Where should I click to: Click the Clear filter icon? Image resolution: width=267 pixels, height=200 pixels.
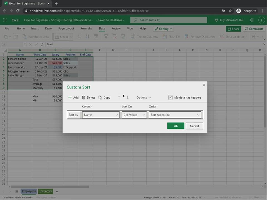point(114,37)
